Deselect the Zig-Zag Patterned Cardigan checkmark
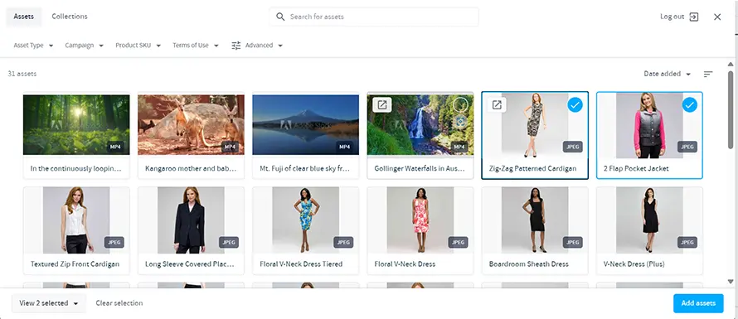Viewport: 738px width, 319px height. click(x=575, y=105)
